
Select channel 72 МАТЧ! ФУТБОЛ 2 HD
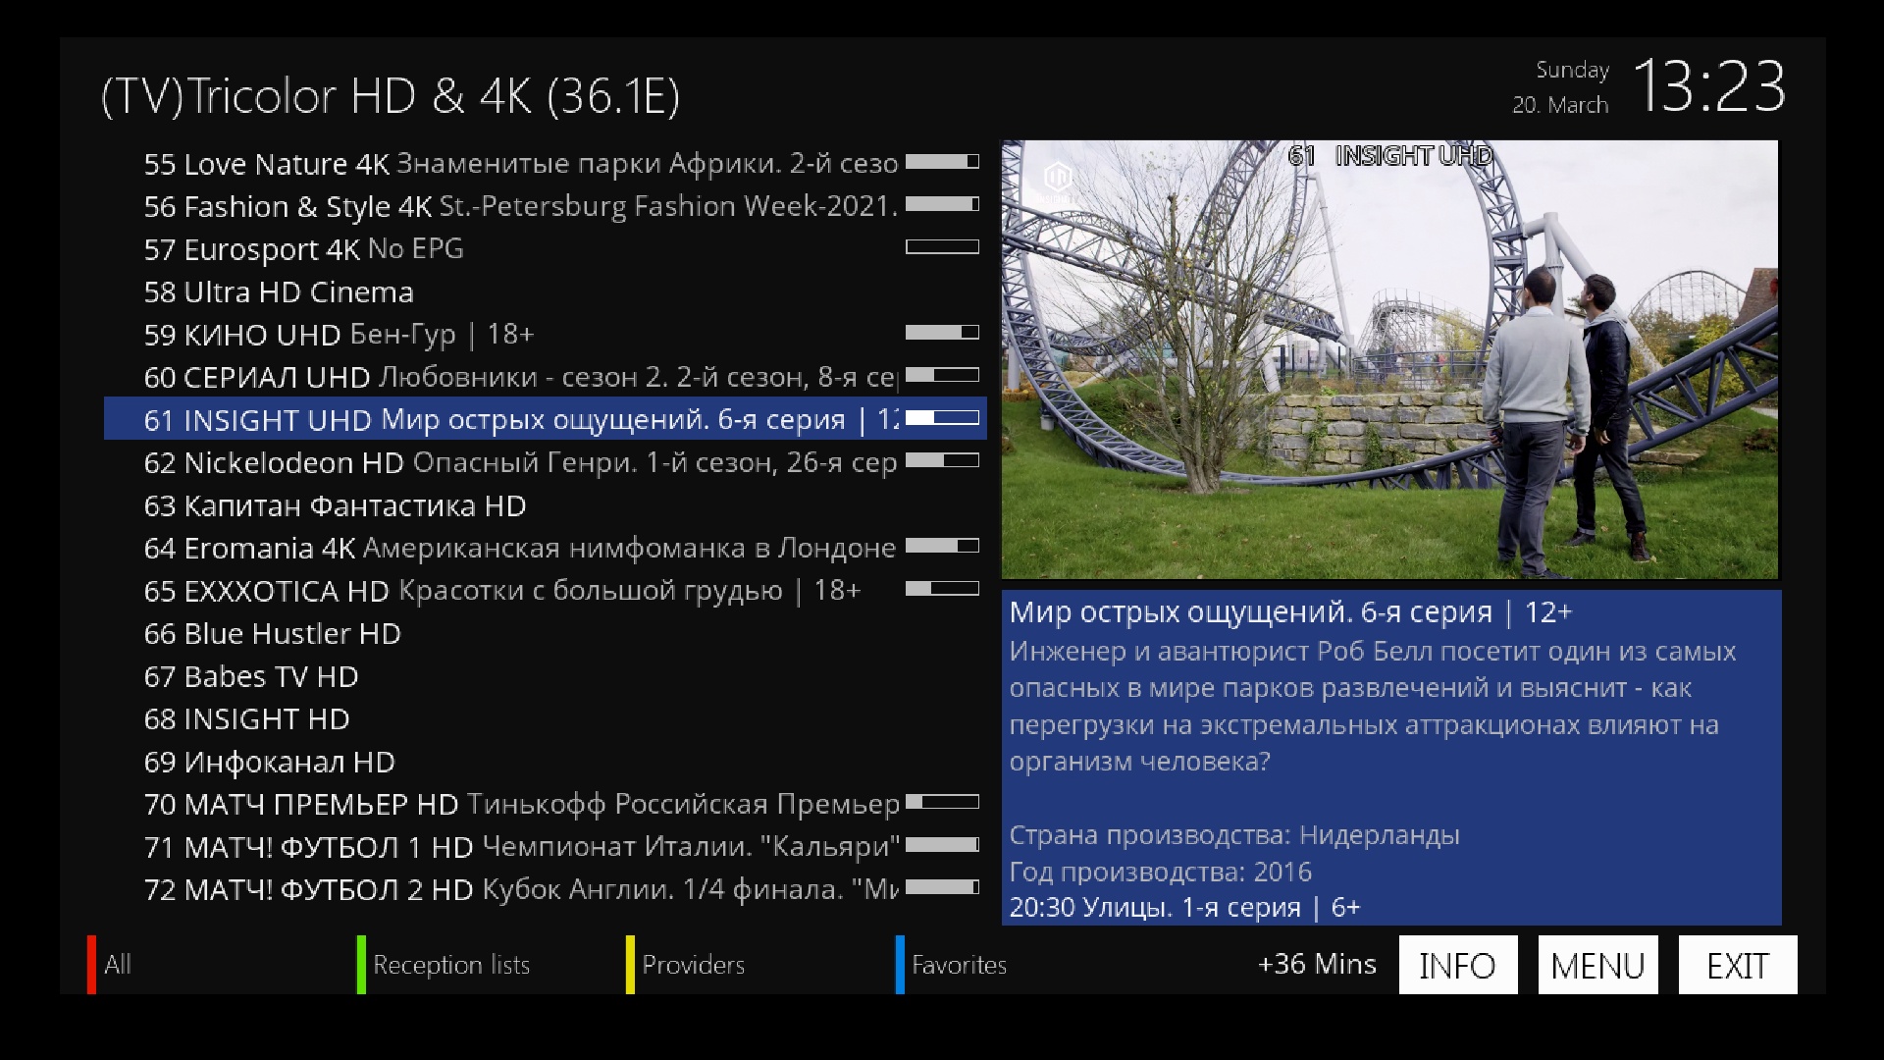pos(545,889)
